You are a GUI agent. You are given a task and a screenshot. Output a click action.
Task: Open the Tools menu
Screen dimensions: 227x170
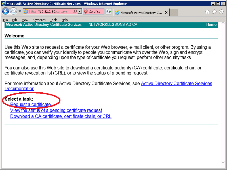[x=54, y=20]
